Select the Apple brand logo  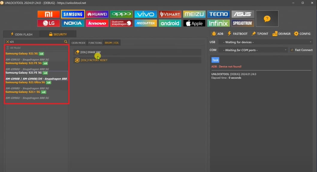pos(194,23)
